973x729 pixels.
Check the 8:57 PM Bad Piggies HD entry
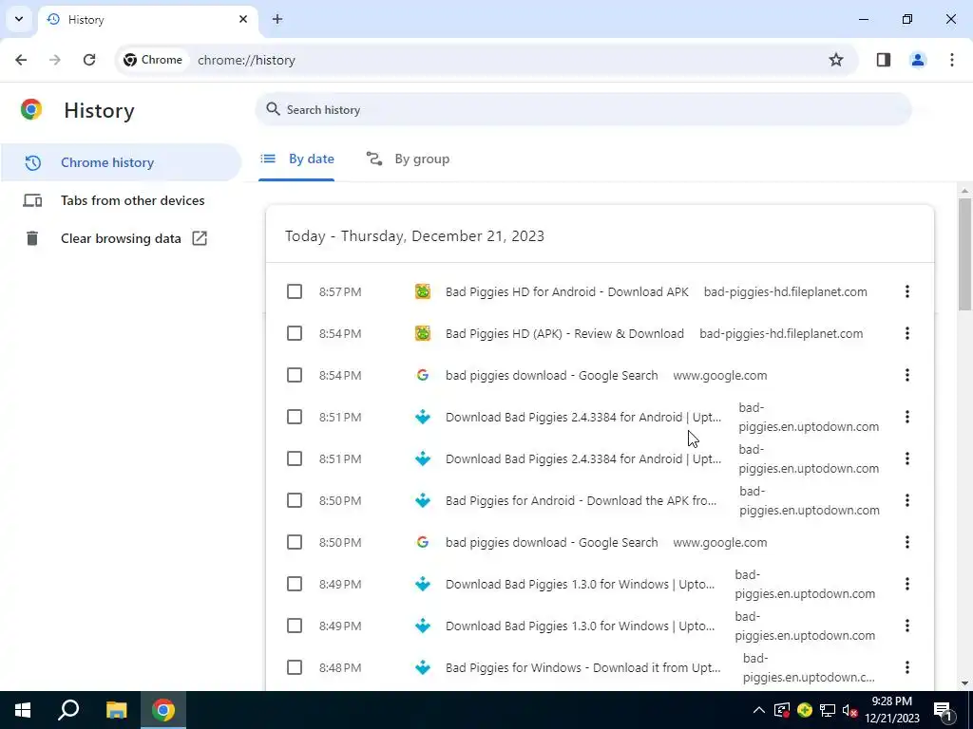click(295, 291)
